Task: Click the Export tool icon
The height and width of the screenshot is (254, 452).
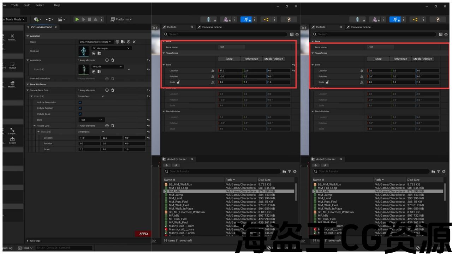Action: click(x=12, y=140)
